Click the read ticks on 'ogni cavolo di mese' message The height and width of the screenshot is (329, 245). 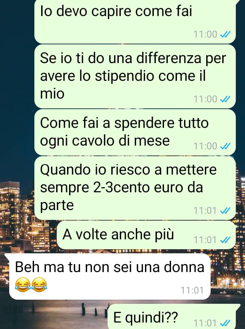[225, 146]
